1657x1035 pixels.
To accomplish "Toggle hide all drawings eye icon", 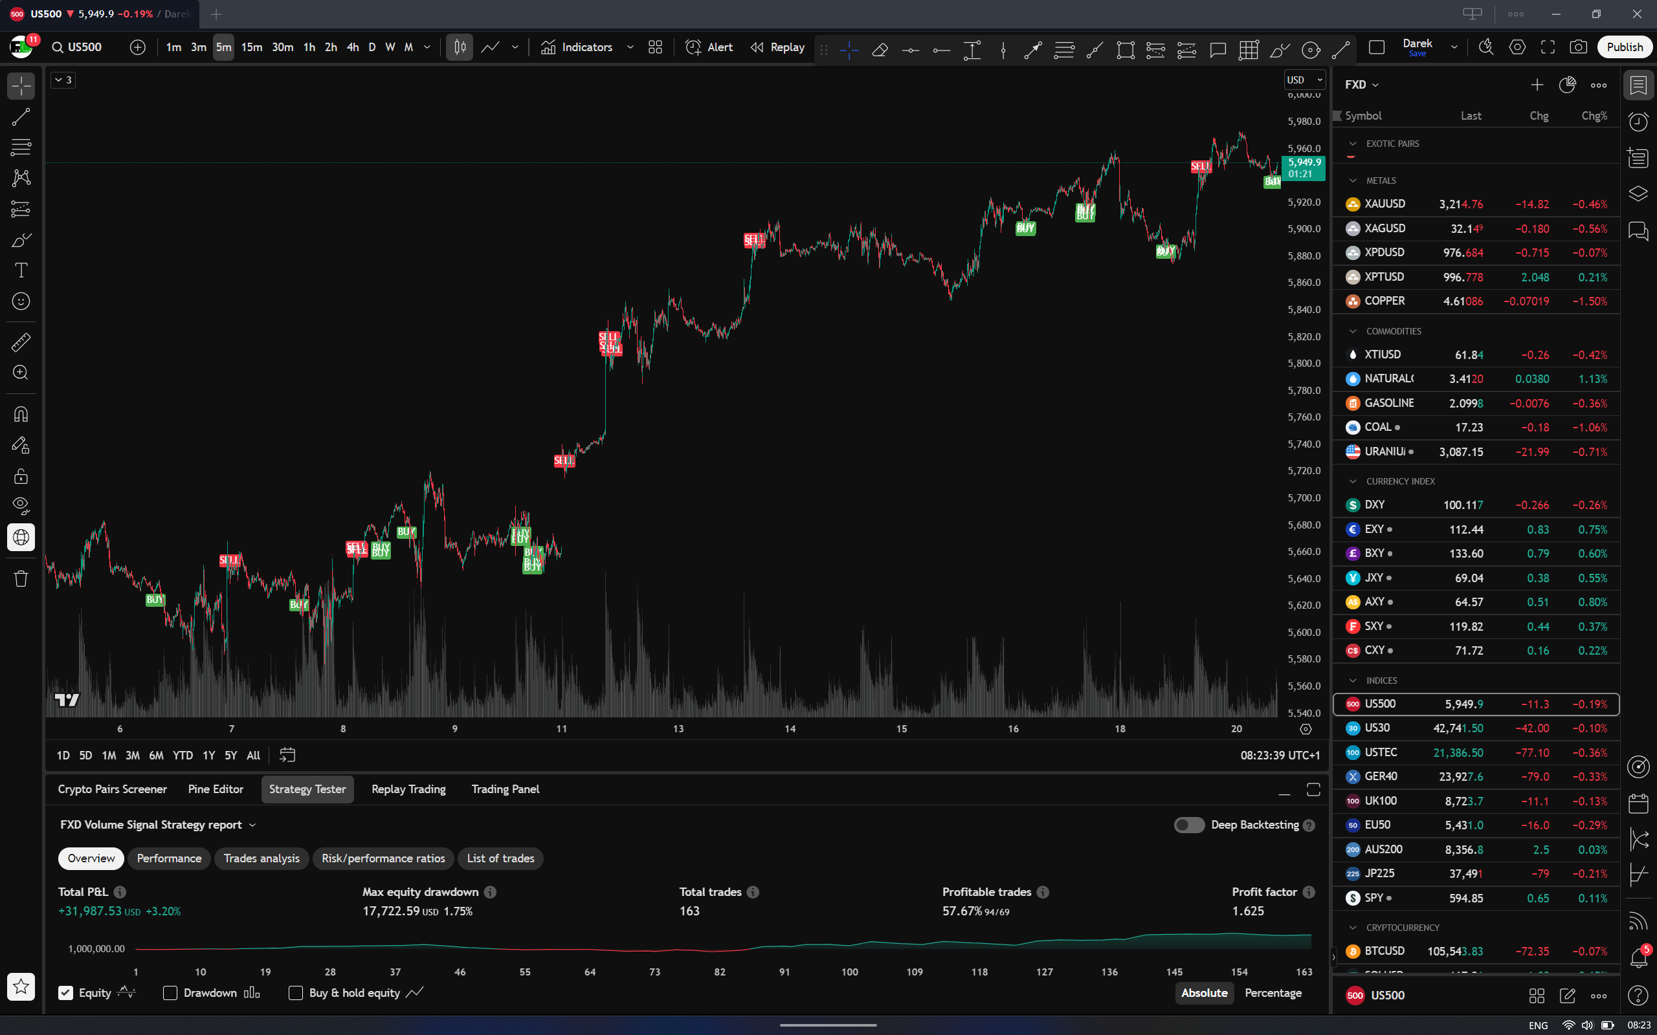I will pos(21,506).
